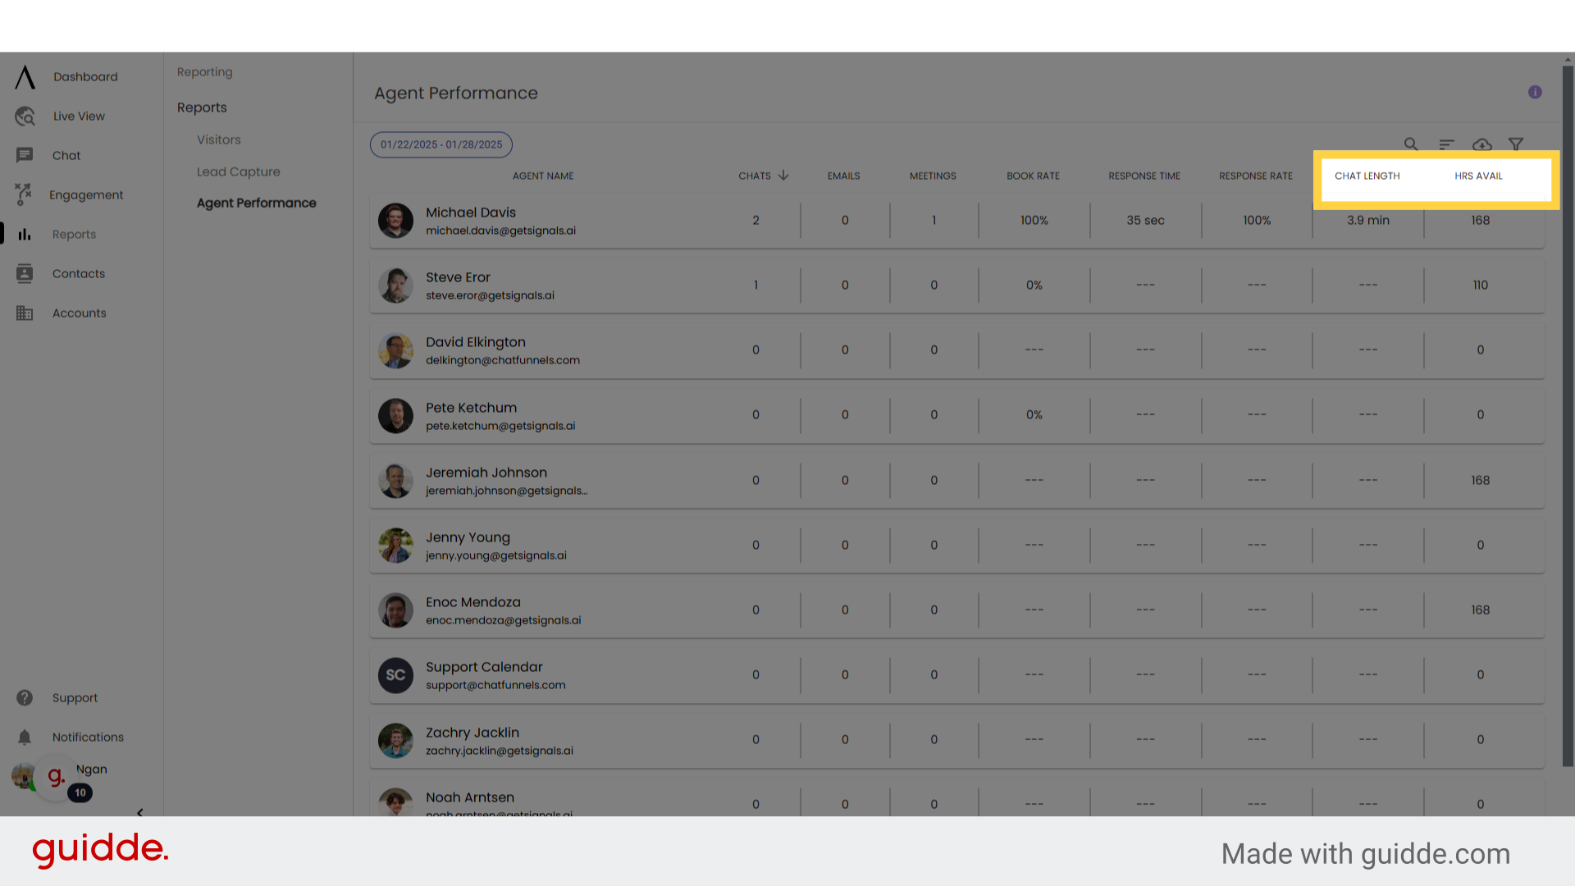Click the purple info icon
The height and width of the screenshot is (886, 1575).
pos(1535,93)
